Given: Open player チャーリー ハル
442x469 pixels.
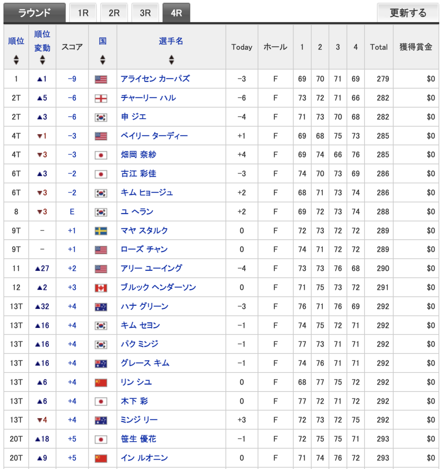Looking at the screenshot, I should pos(148,98).
